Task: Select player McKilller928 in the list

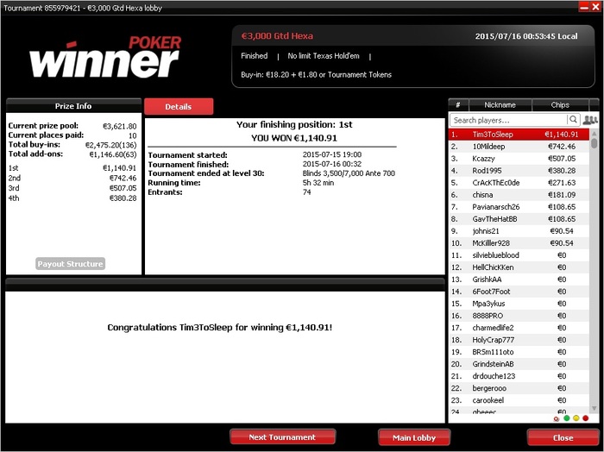Action: [519, 243]
